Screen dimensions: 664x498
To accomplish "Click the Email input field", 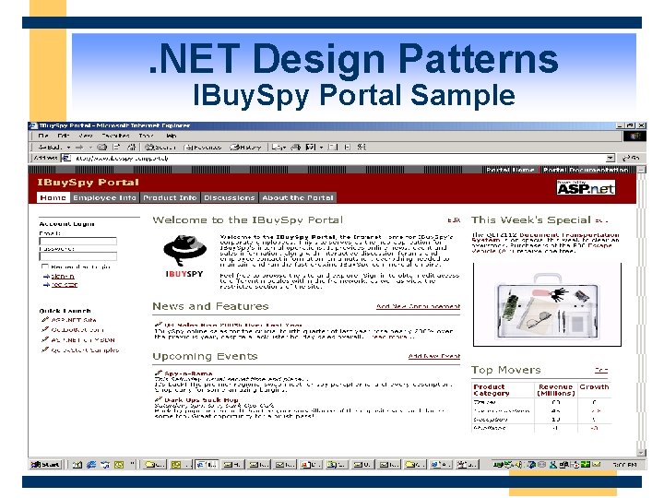I will pyautogui.click(x=77, y=241).
